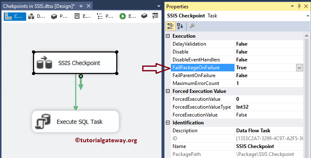Viewport: 311px width, 158px height.
Task: Open the Property Pages wrench icon
Action: point(192,26)
